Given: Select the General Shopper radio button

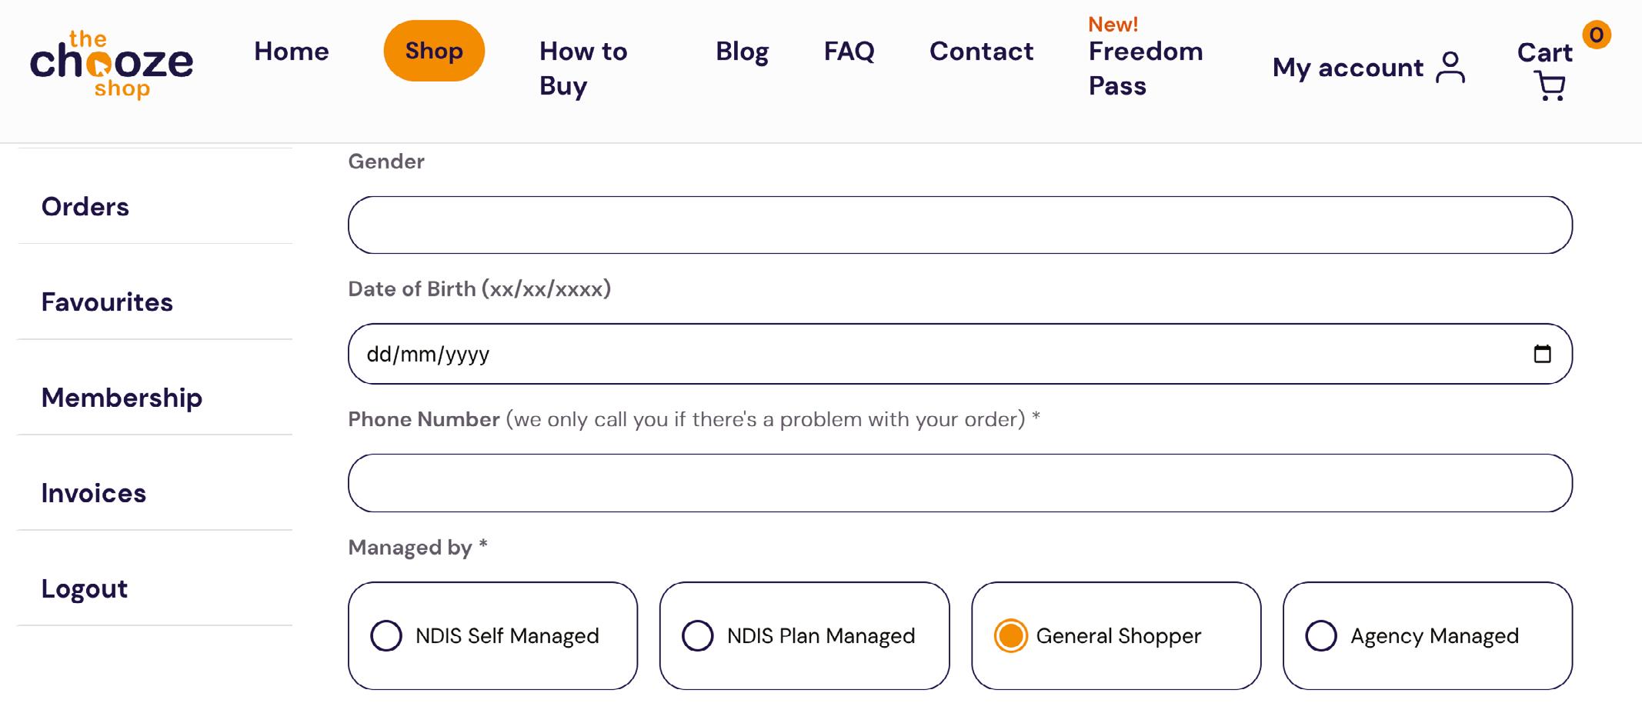Looking at the screenshot, I should pos(1010,636).
